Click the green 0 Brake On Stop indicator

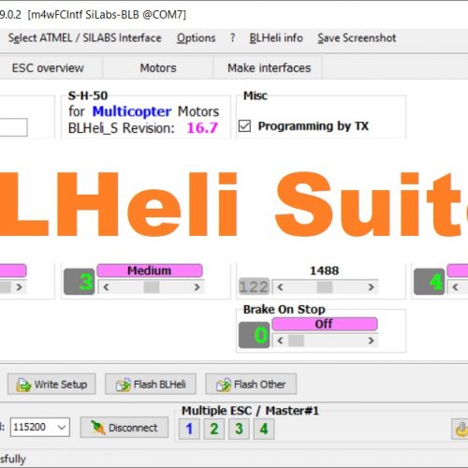(x=254, y=335)
